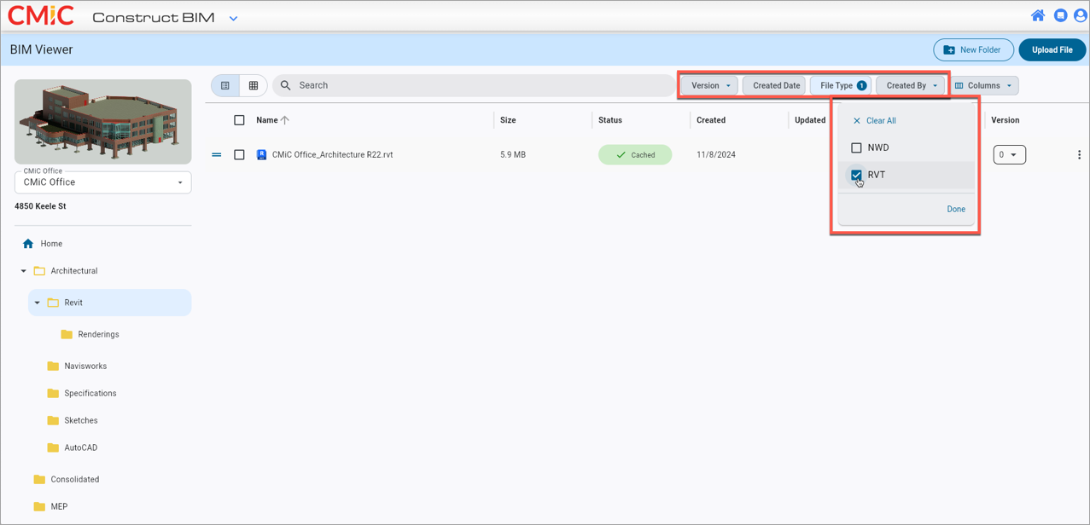This screenshot has height=525, width=1090.
Task: Click the Navisworks folder icon
Action: pos(53,366)
